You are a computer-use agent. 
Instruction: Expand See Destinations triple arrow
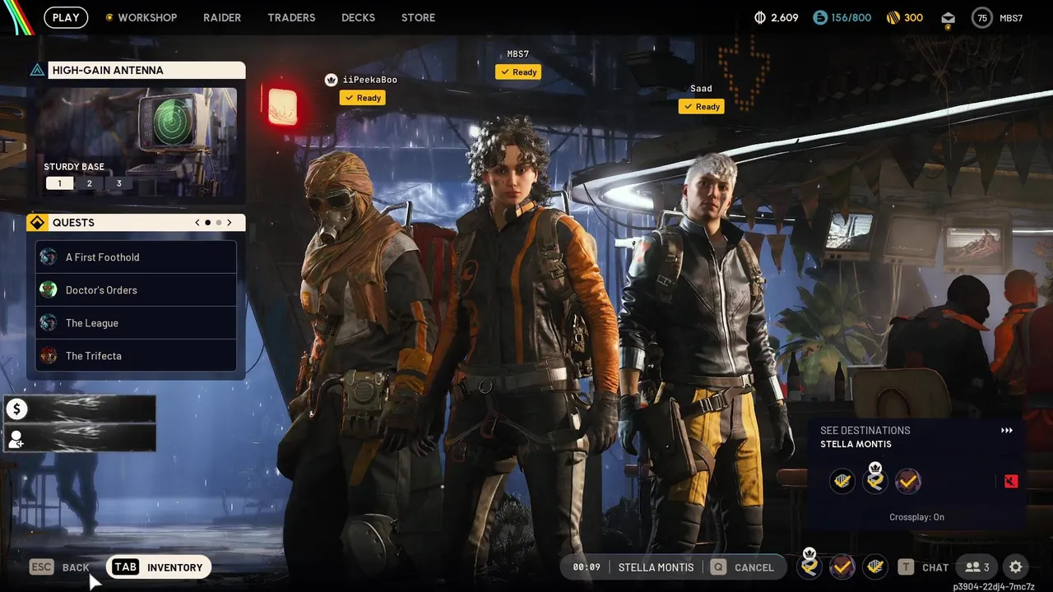coord(1006,430)
